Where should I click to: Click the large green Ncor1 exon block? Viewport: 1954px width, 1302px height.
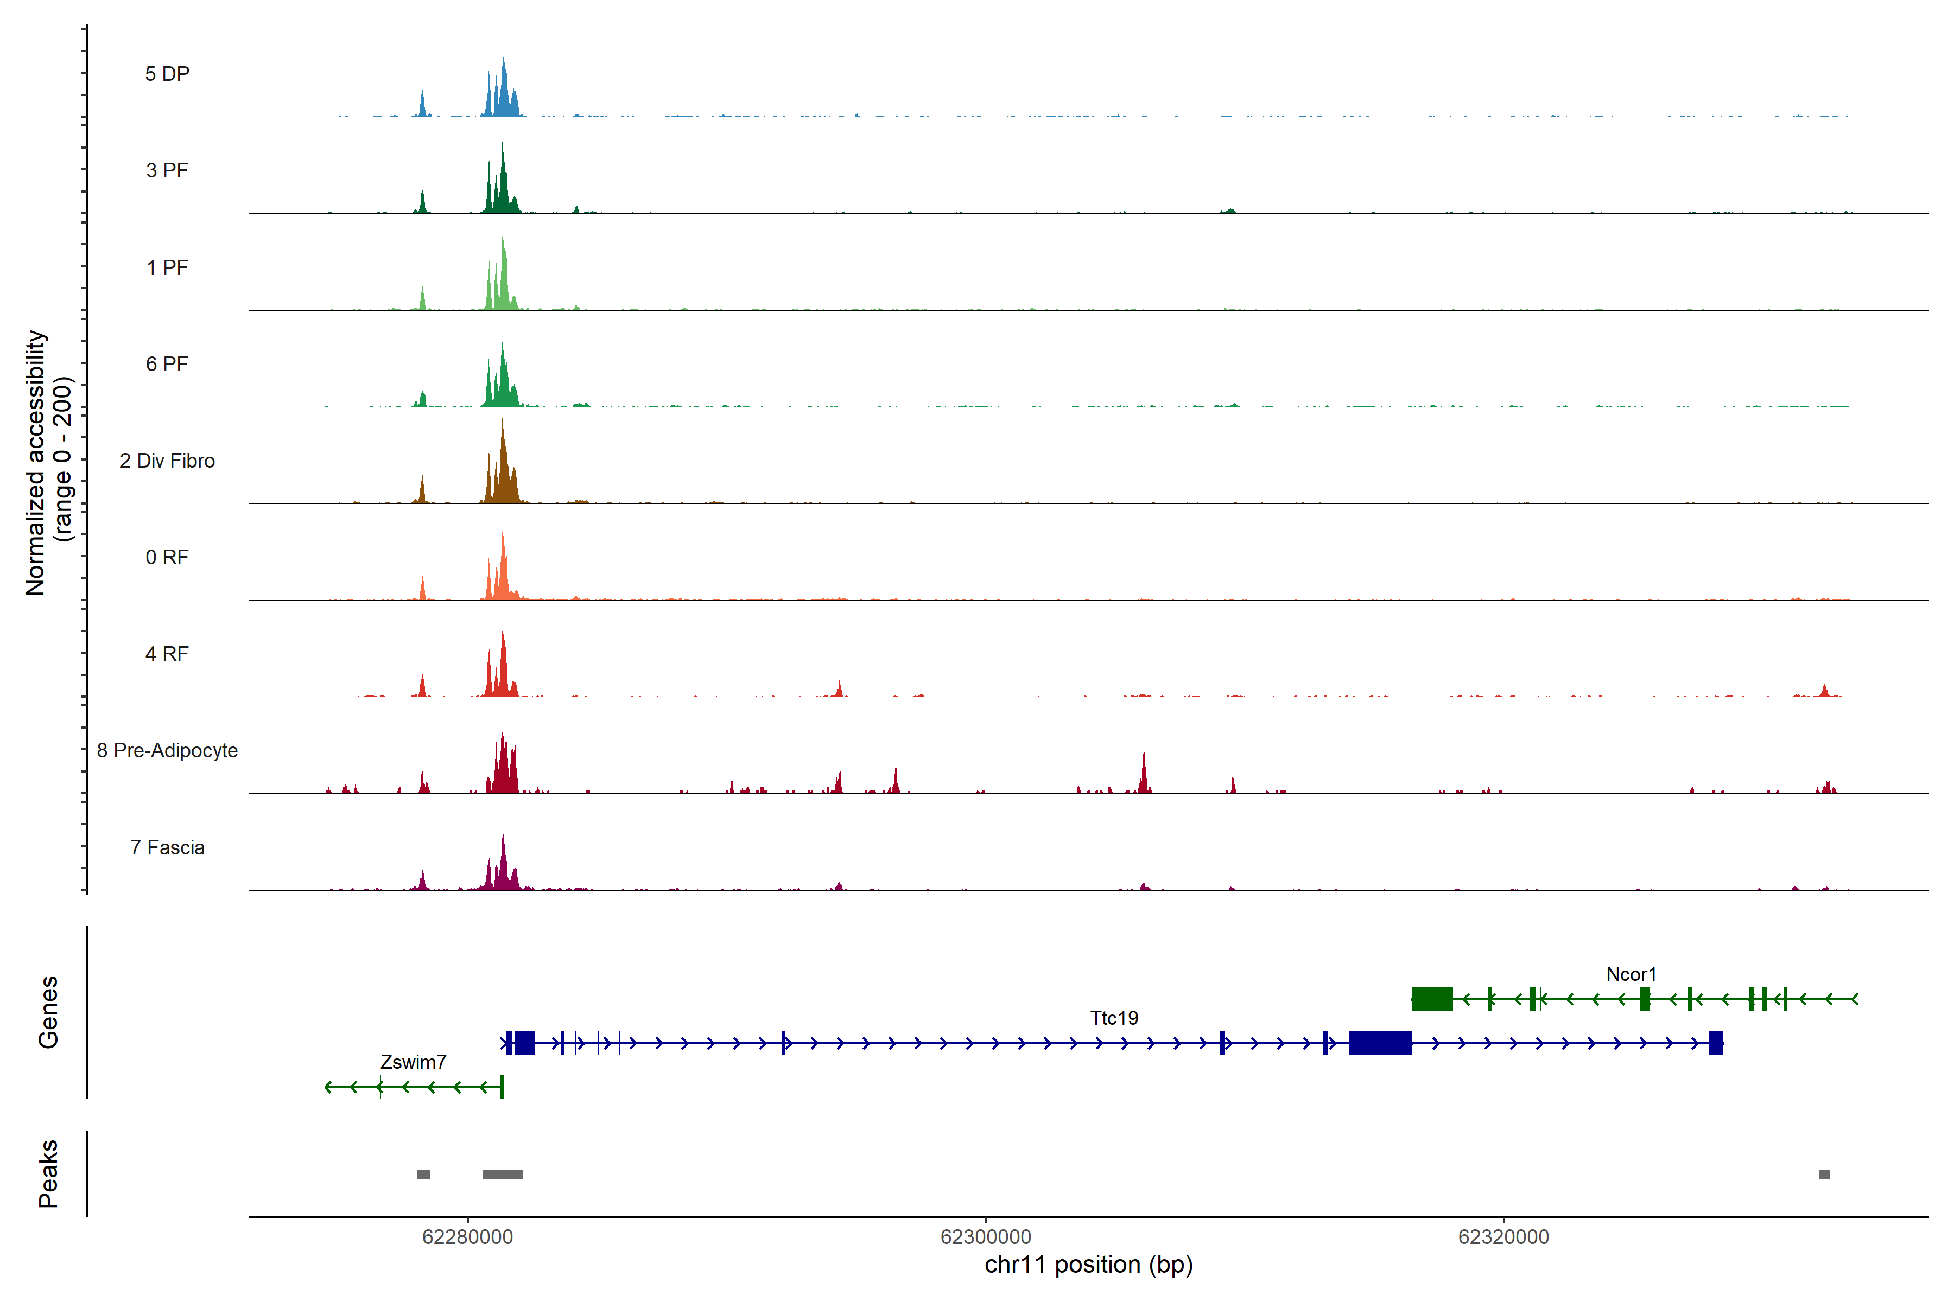[x=1431, y=999]
